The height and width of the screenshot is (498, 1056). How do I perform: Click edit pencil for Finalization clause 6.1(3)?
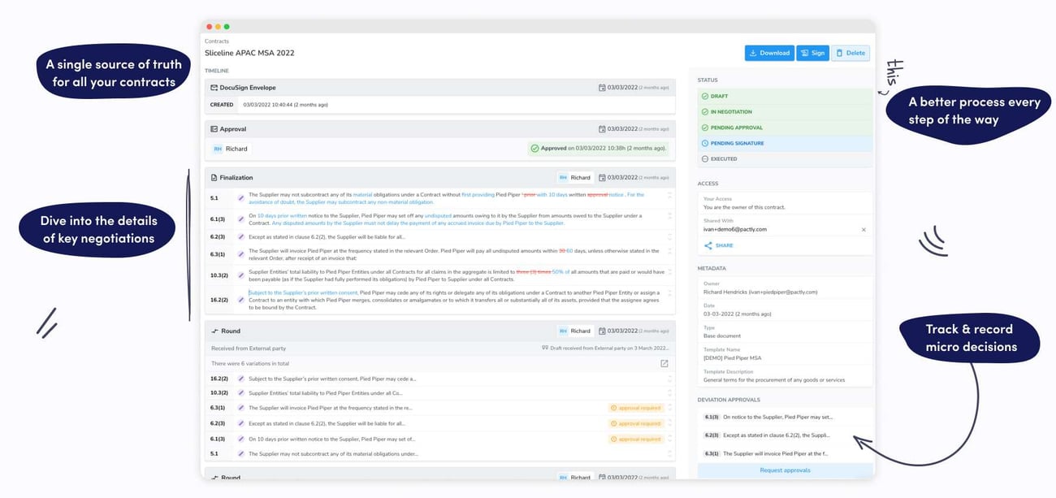pos(241,219)
